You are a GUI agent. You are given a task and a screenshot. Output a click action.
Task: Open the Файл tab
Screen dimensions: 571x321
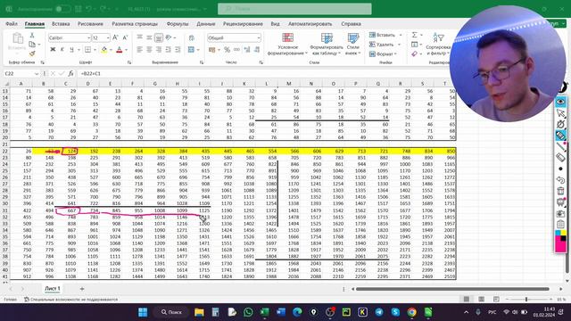12,24
